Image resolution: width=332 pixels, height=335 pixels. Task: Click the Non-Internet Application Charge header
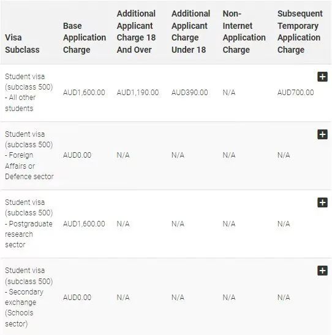[244, 32]
